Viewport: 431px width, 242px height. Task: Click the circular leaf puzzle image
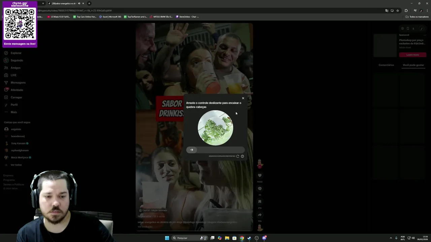(x=215, y=128)
